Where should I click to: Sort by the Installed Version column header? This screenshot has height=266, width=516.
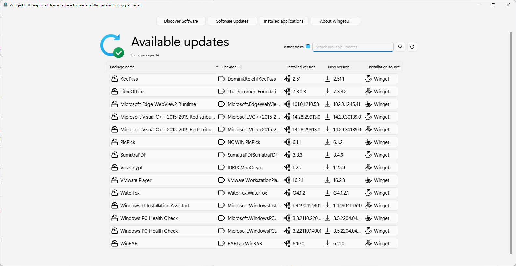tap(301, 67)
